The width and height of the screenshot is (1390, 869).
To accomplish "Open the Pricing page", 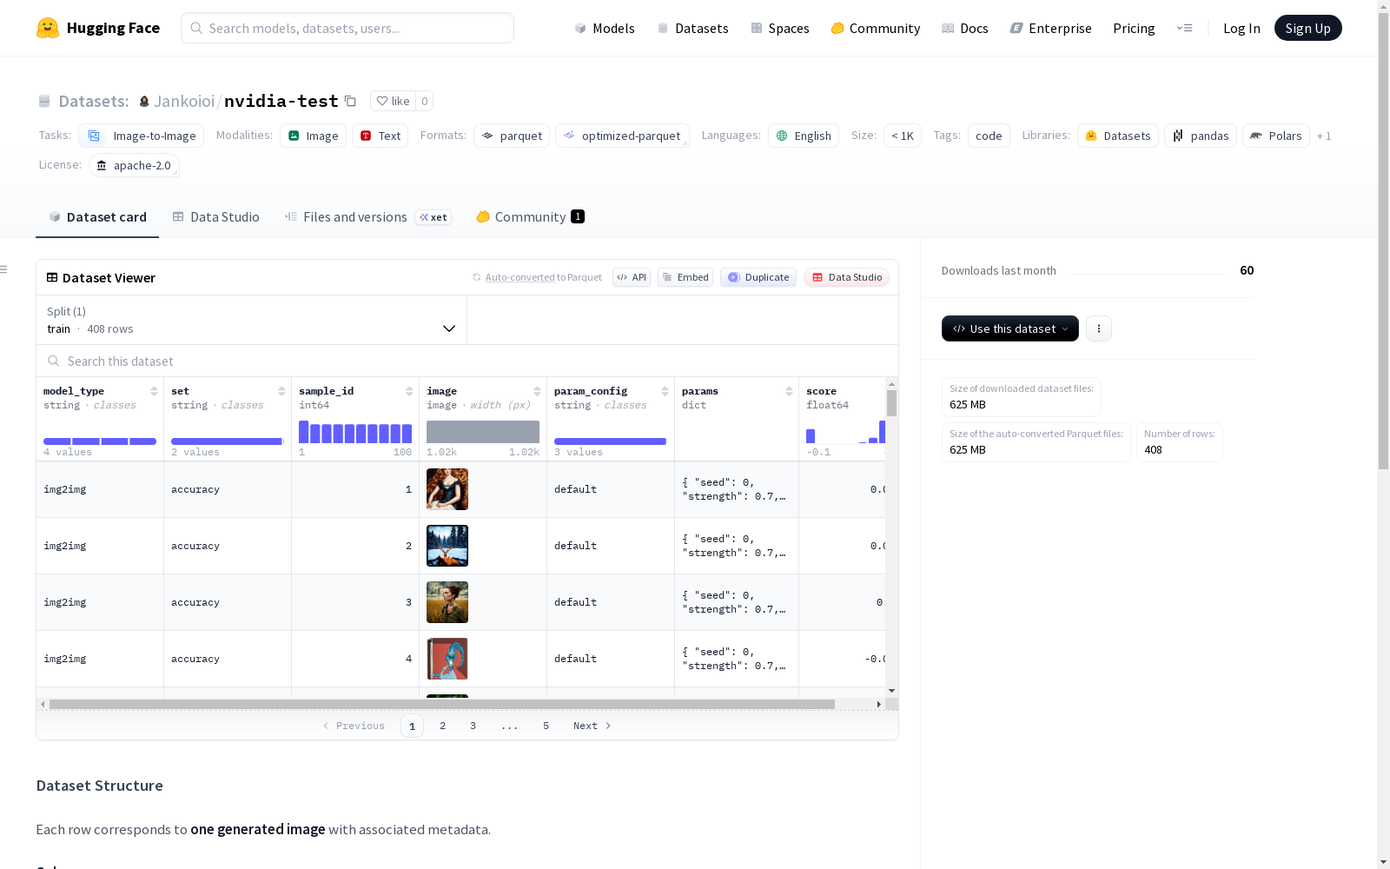I will pos(1134,28).
